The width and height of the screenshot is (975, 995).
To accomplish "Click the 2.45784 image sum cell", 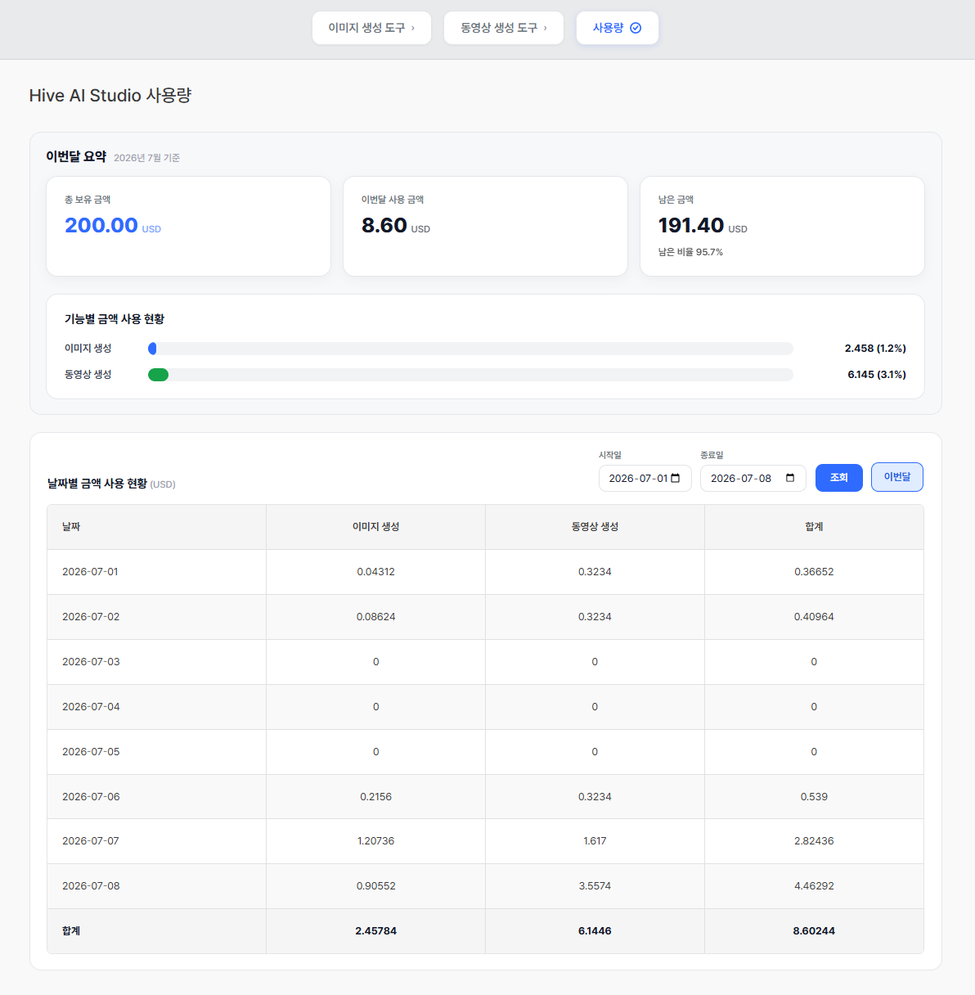I will click(x=375, y=931).
